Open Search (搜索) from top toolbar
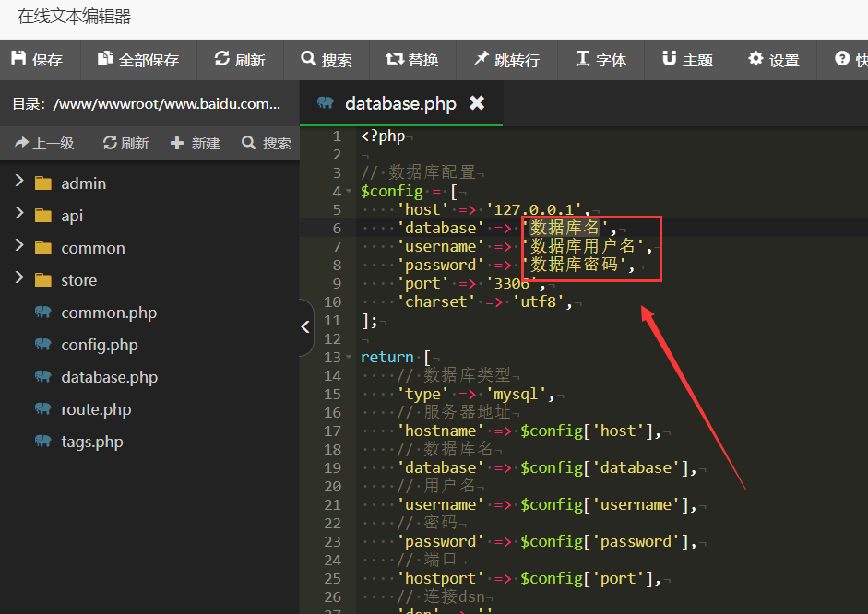The height and width of the screenshot is (614, 868). click(x=327, y=60)
